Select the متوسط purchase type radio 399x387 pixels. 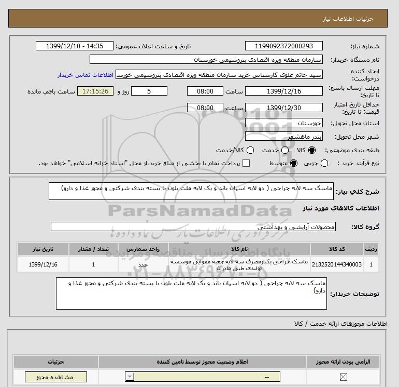coord(294,163)
